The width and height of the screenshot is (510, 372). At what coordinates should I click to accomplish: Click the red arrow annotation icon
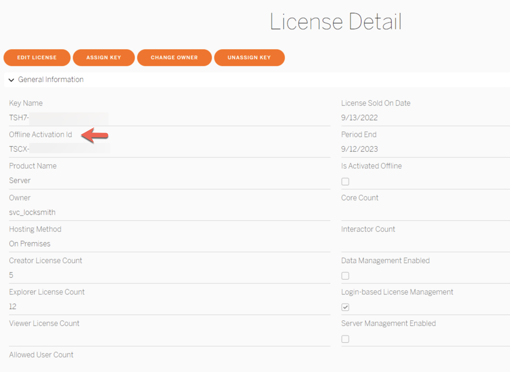click(x=95, y=135)
